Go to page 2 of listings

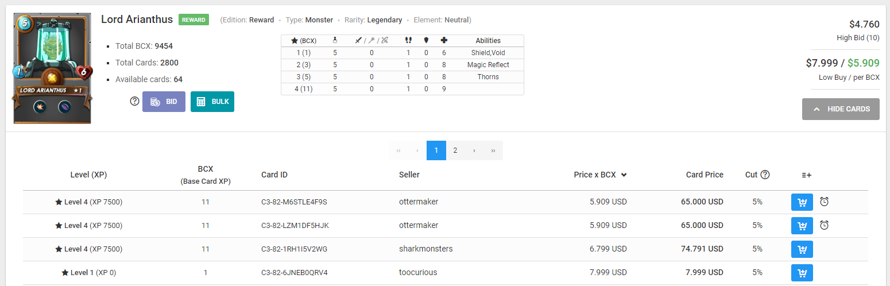[455, 150]
